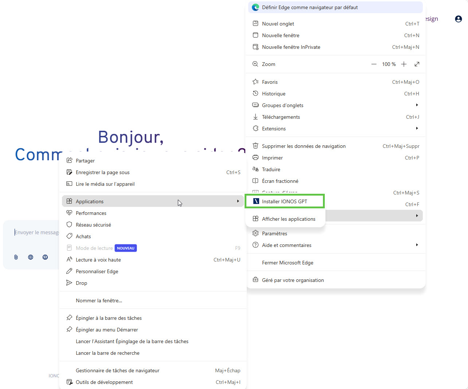Click the Lecture à voix haute icon
The width and height of the screenshot is (468, 389).
point(69,260)
